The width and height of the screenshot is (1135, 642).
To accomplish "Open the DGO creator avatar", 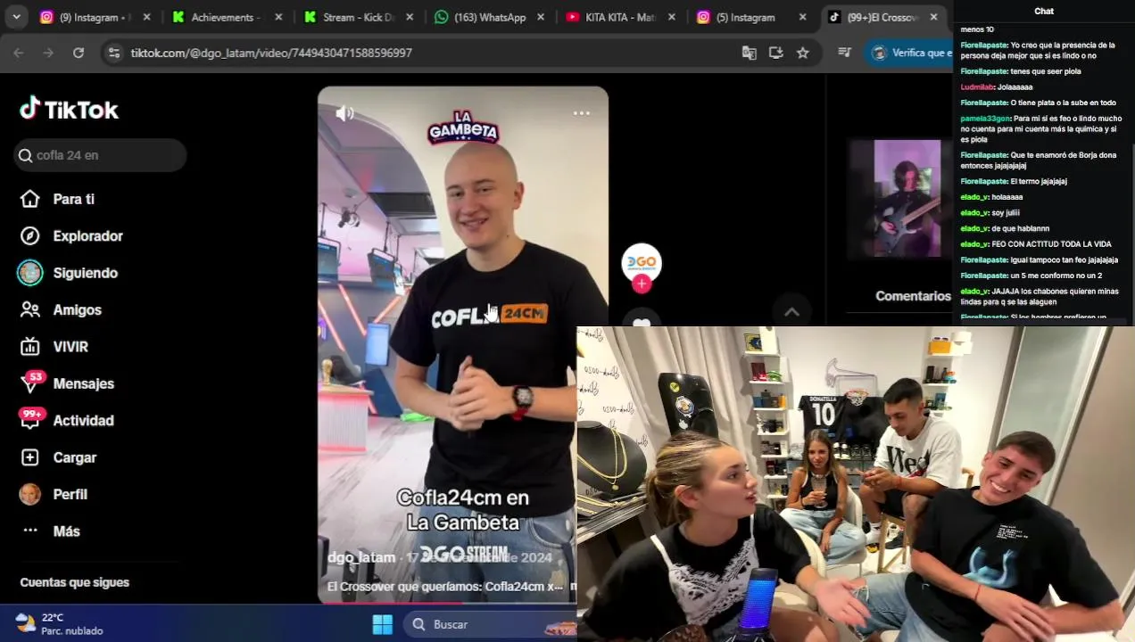I will click(642, 263).
